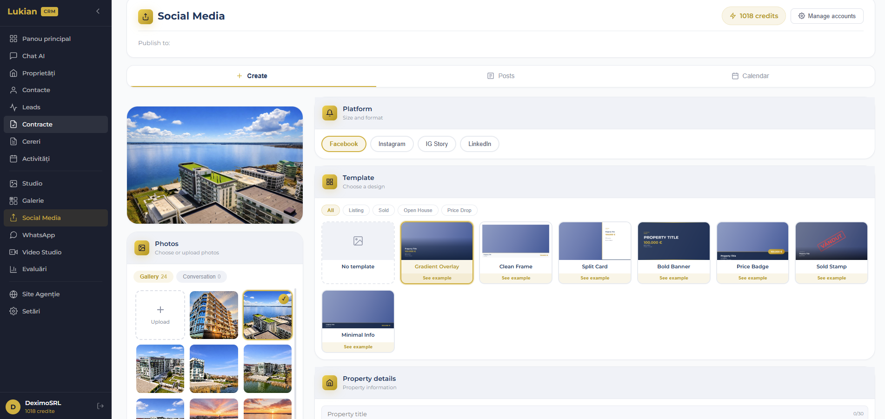The width and height of the screenshot is (885, 419).
Task: Open the WhatsApp sidebar section
Action: tap(38, 235)
